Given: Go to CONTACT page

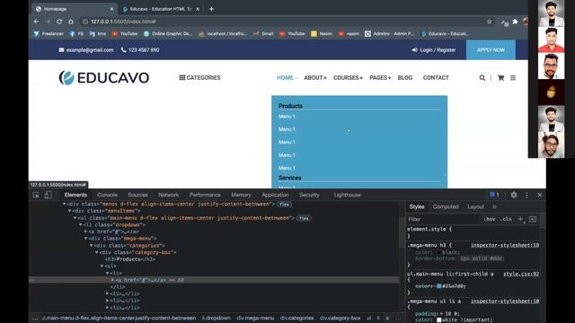Looking at the screenshot, I should pyautogui.click(x=436, y=78).
